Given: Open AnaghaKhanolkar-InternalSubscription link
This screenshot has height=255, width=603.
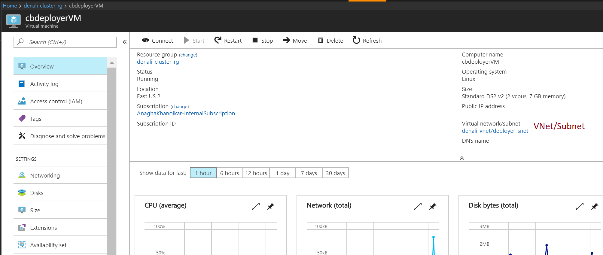Looking at the screenshot, I should (x=186, y=113).
